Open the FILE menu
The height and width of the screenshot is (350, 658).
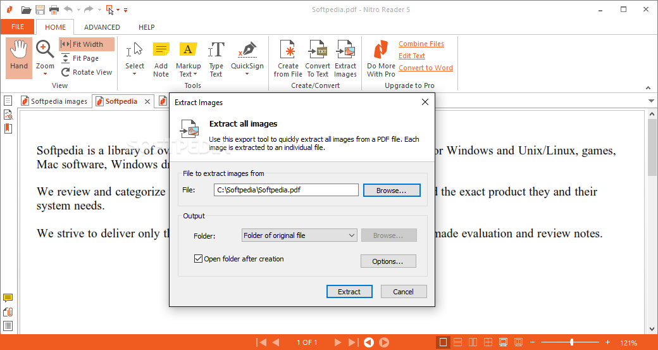point(18,27)
